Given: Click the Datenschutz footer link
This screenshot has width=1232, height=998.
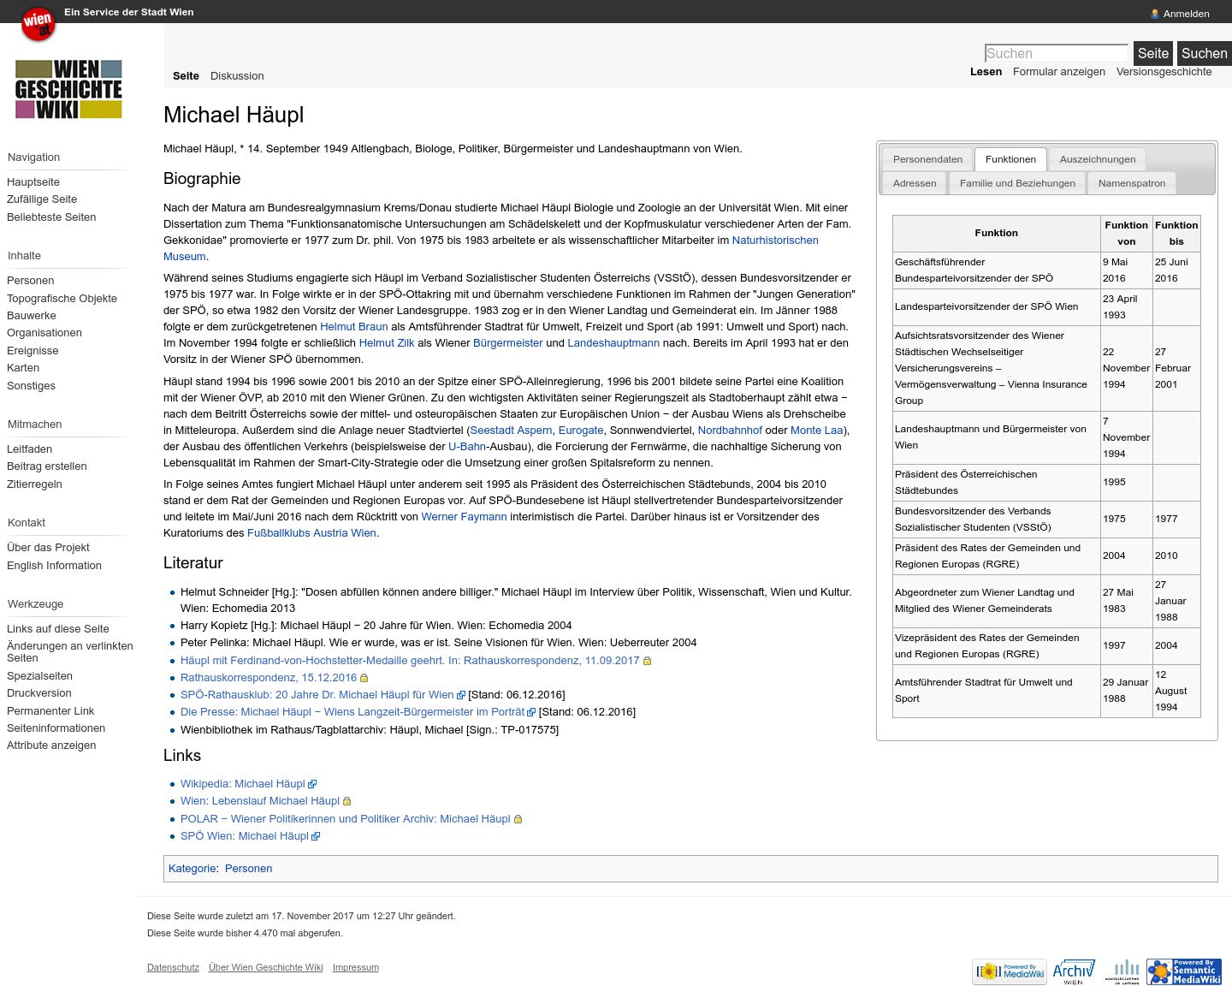Looking at the screenshot, I should click(x=173, y=968).
